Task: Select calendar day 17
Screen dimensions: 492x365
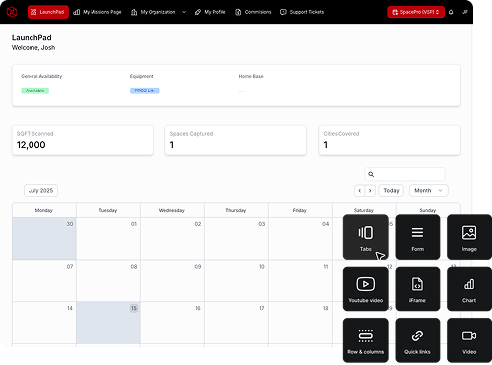Action: (x=236, y=323)
